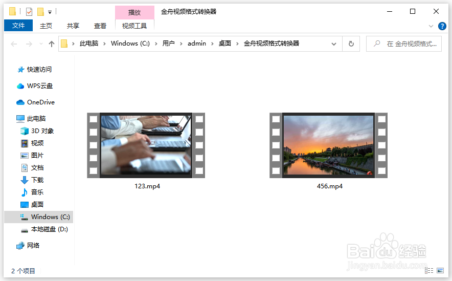Go back with the left arrow

coord(14,44)
